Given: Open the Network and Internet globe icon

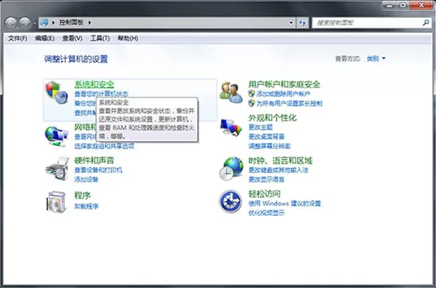Looking at the screenshot, I should pos(57,136).
